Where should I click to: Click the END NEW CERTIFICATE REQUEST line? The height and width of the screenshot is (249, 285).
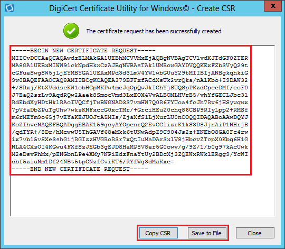[80, 169]
